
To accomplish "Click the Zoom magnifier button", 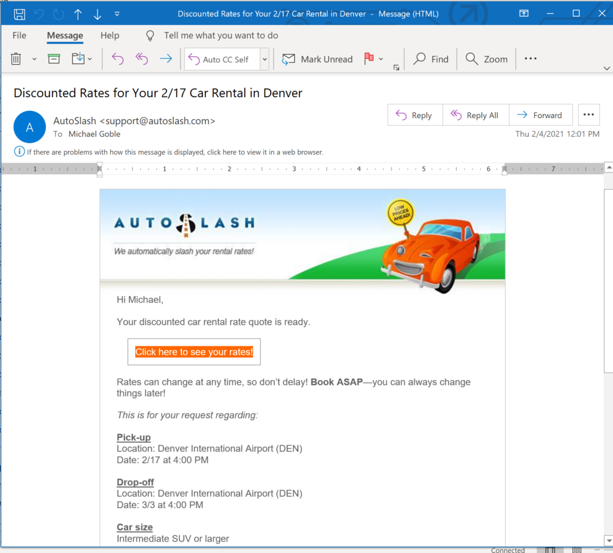I will coord(487,59).
